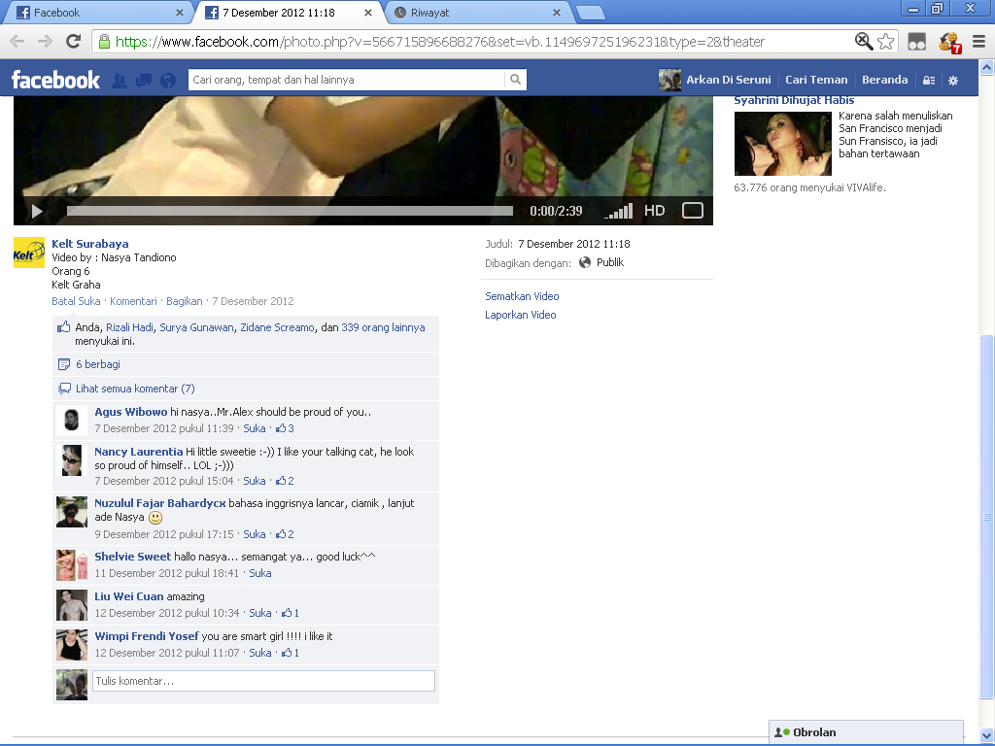This screenshot has width=995, height=746.
Task: Reload the page
Action: coord(74,42)
